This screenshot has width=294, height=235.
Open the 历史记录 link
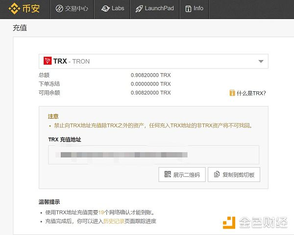point(114,221)
